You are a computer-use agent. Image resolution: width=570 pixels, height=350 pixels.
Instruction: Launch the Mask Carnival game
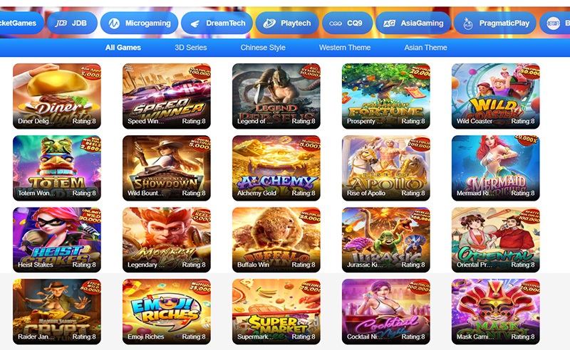[495, 312]
